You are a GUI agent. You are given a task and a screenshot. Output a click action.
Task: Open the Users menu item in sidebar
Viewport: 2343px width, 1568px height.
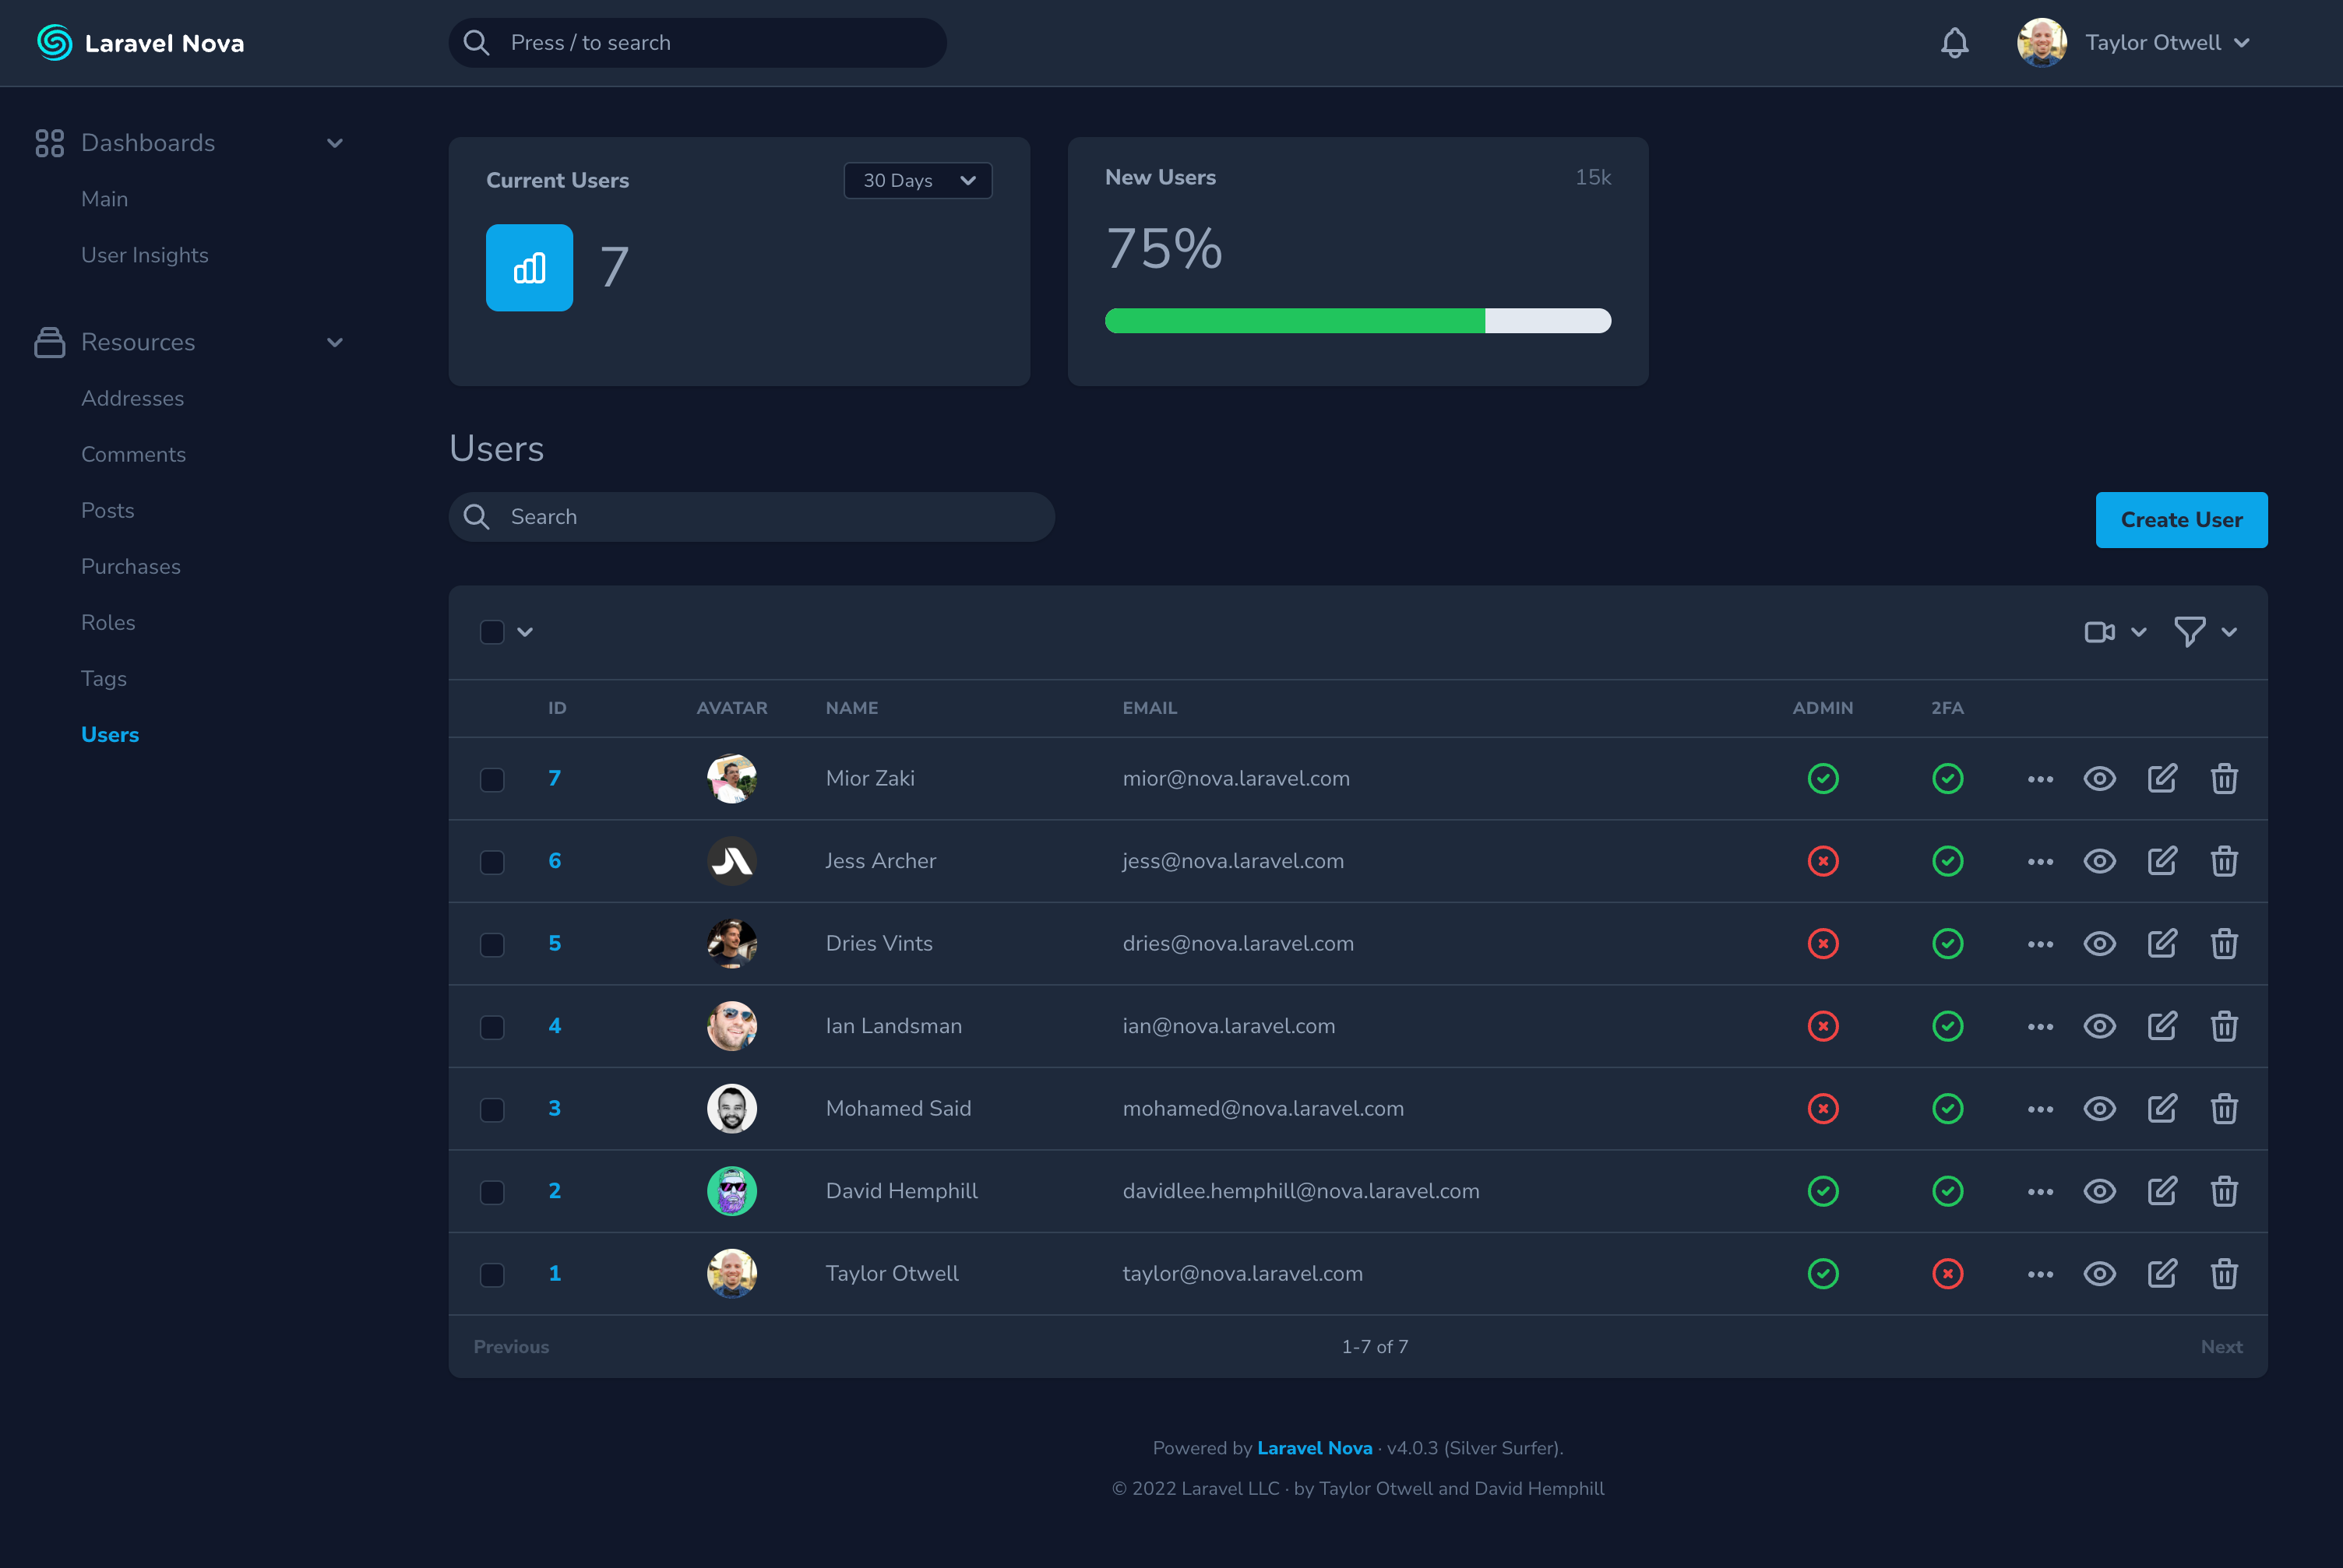pos(111,733)
